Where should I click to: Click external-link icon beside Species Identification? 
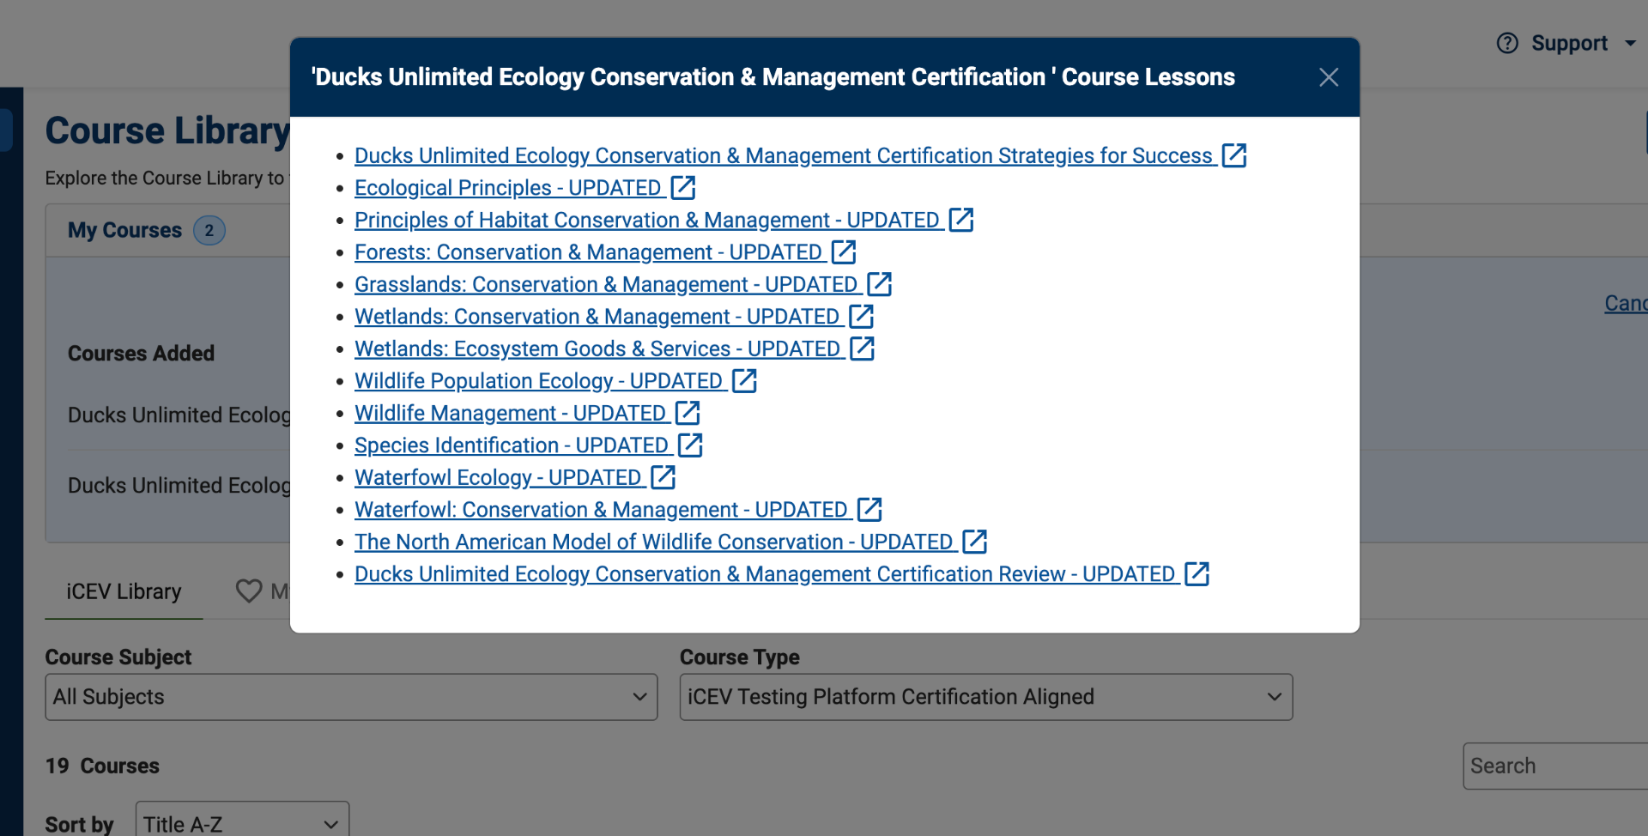pos(690,445)
